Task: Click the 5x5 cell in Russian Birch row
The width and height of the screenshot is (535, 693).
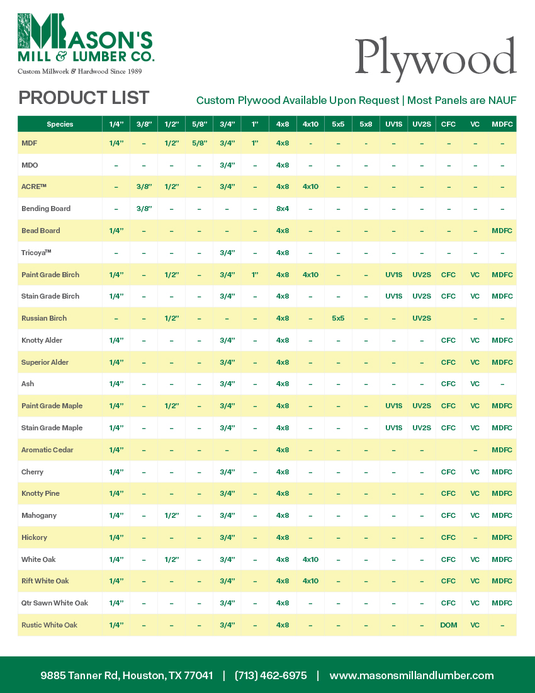Action: [338, 318]
